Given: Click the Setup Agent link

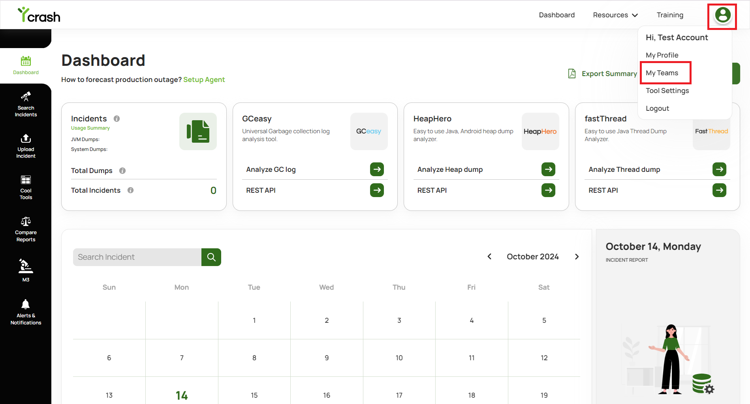Looking at the screenshot, I should tap(204, 80).
